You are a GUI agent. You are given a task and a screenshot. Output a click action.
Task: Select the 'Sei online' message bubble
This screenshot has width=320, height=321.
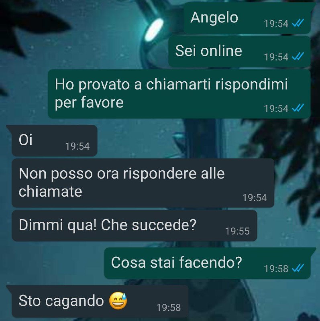coord(239,51)
